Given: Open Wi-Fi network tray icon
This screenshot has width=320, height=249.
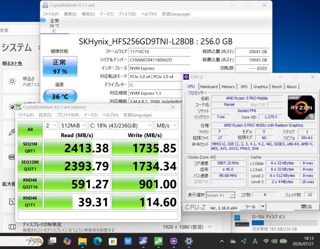Looking at the screenshot, I should click(x=266, y=241).
